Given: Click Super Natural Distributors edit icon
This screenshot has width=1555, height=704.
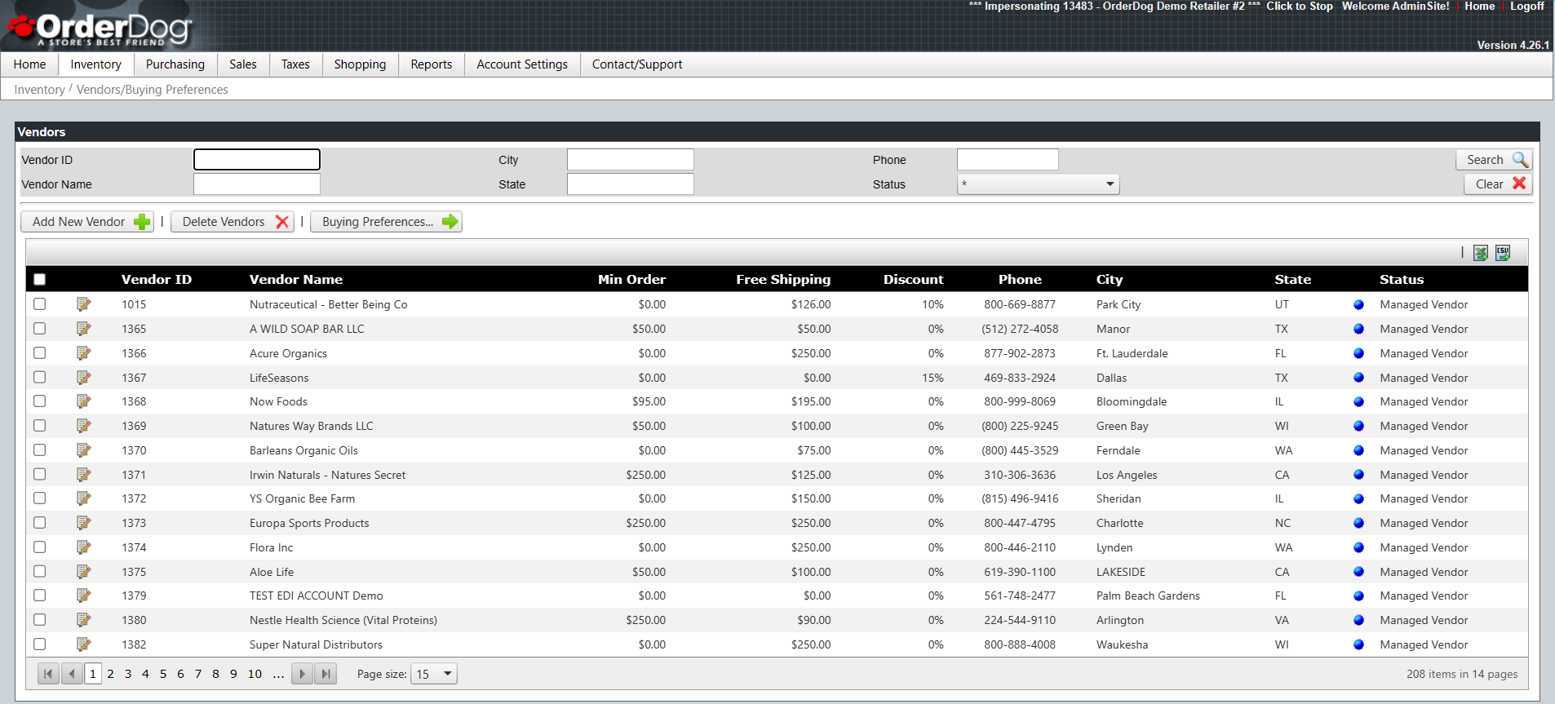Looking at the screenshot, I should click(x=83, y=644).
